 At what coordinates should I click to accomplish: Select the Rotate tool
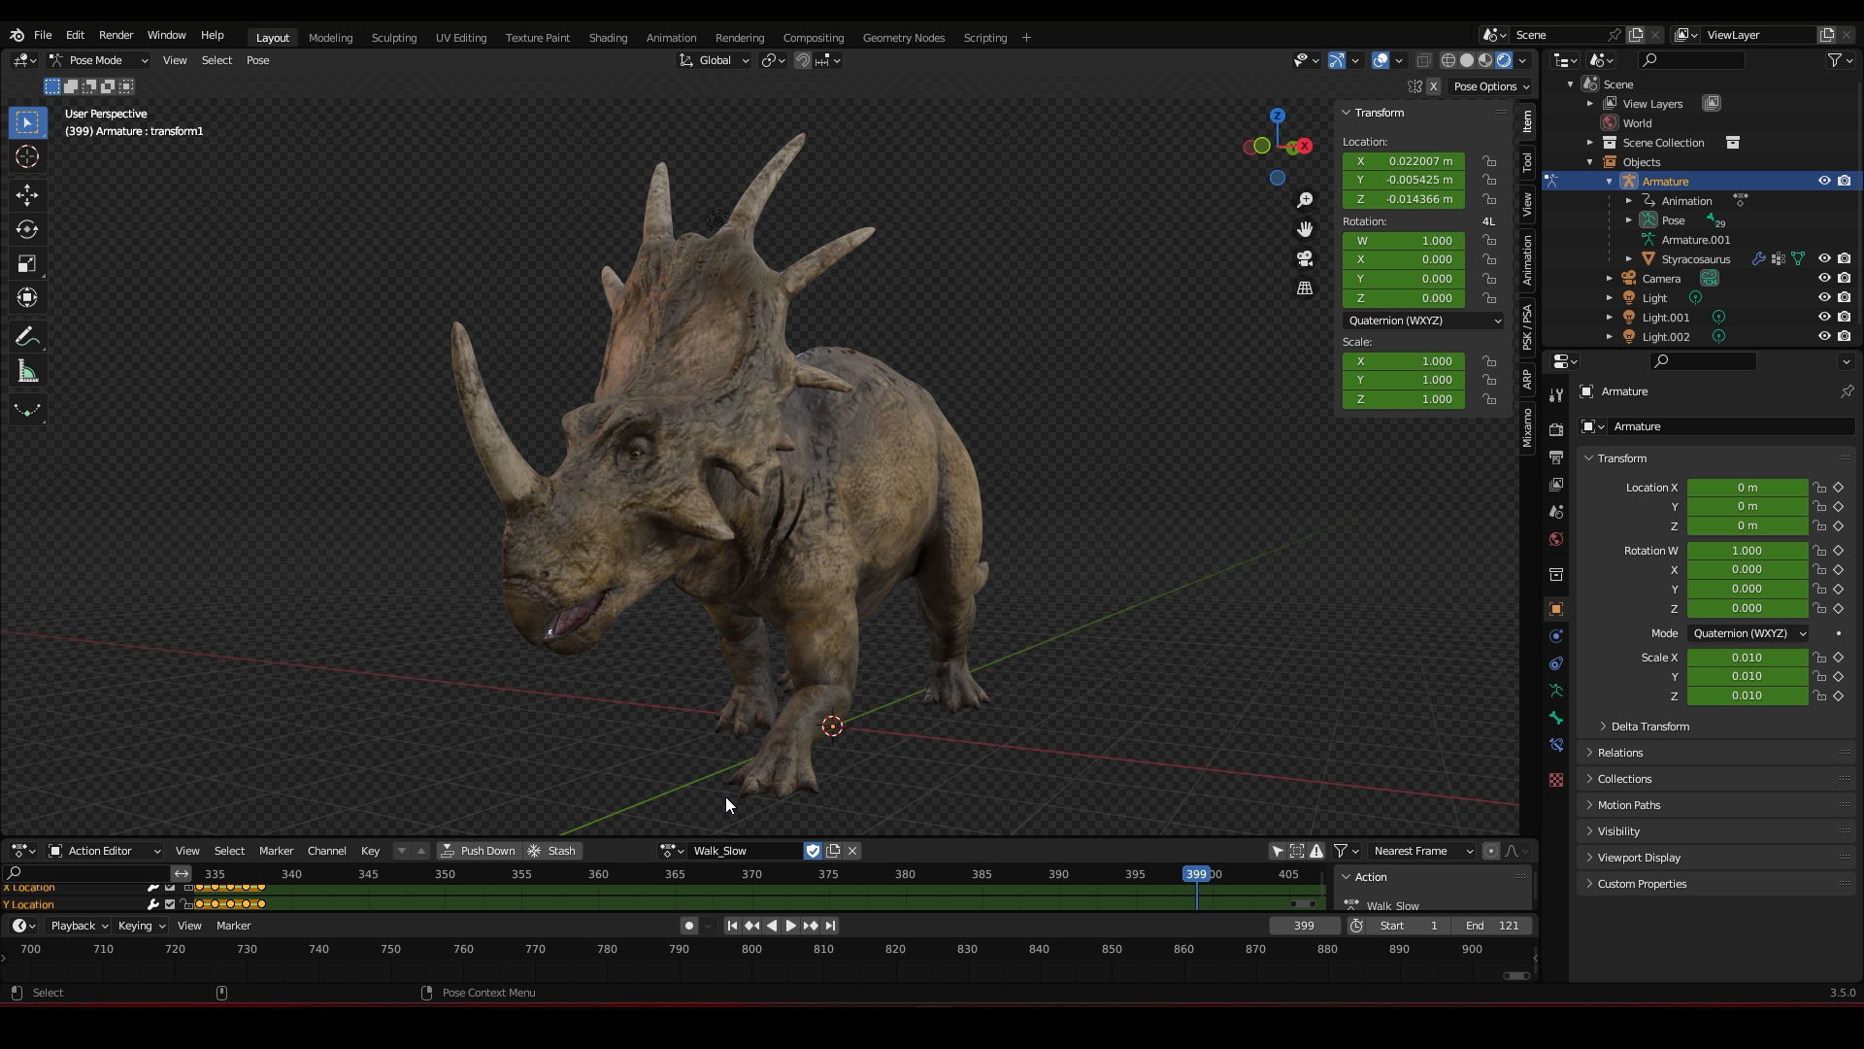tap(27, 229)
